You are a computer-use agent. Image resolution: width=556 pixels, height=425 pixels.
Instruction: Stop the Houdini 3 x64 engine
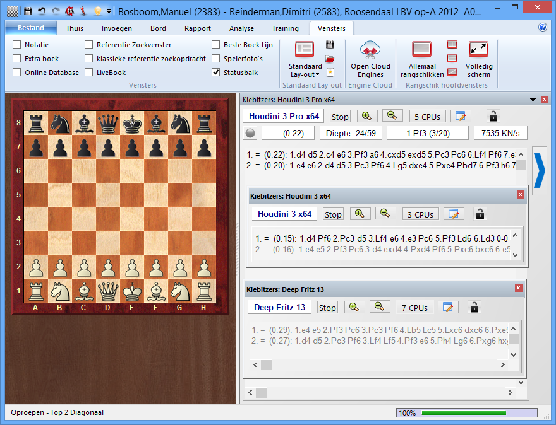pyautogui.click(x=333, y=214)
